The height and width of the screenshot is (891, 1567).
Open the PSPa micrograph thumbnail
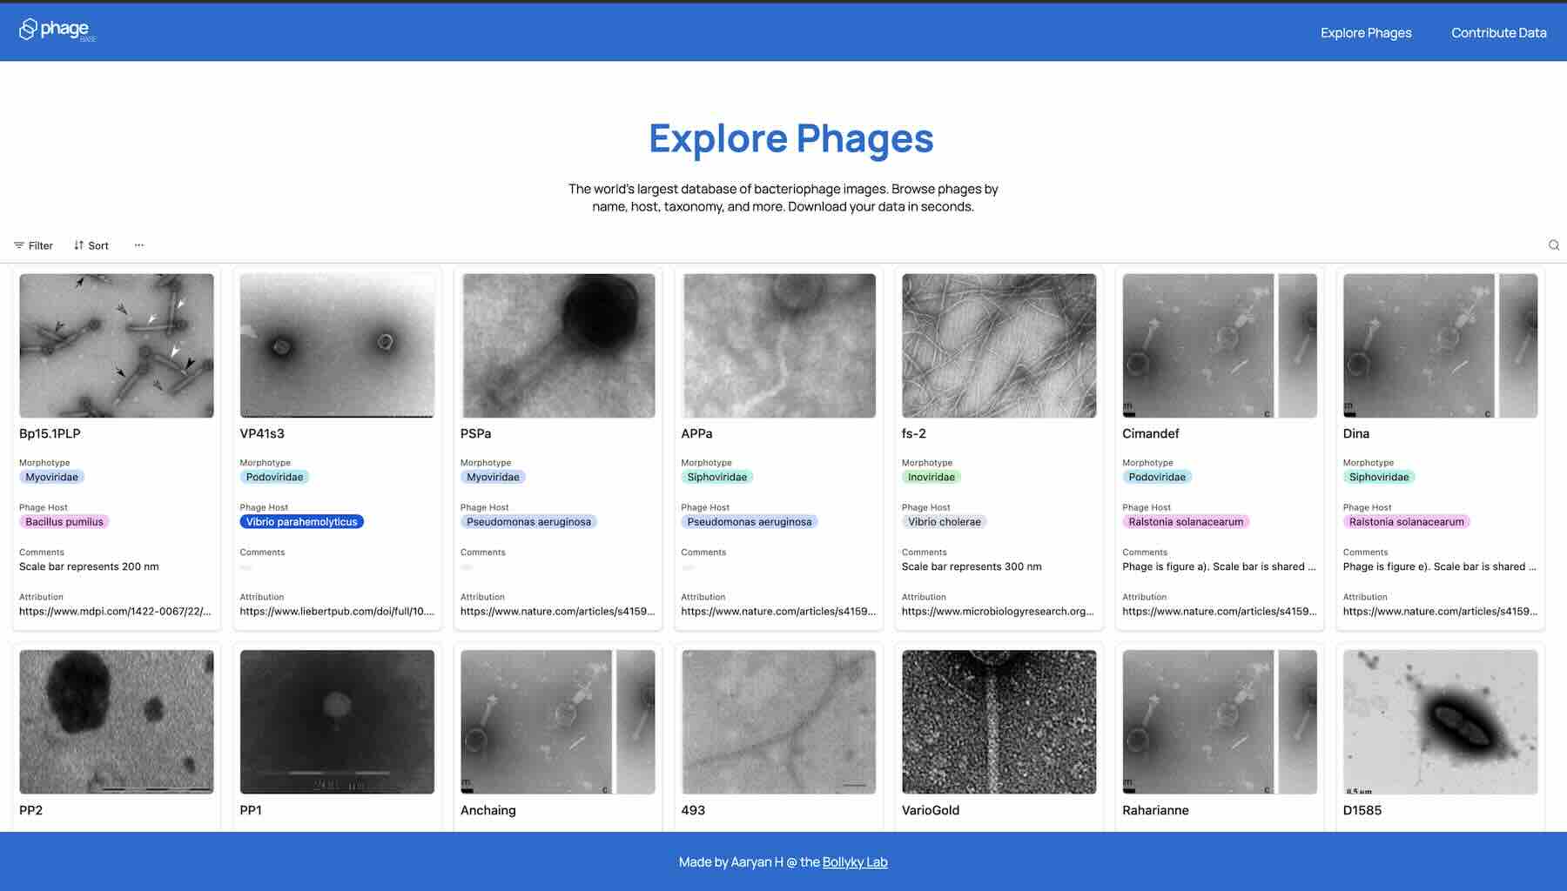tap(558, 345)
